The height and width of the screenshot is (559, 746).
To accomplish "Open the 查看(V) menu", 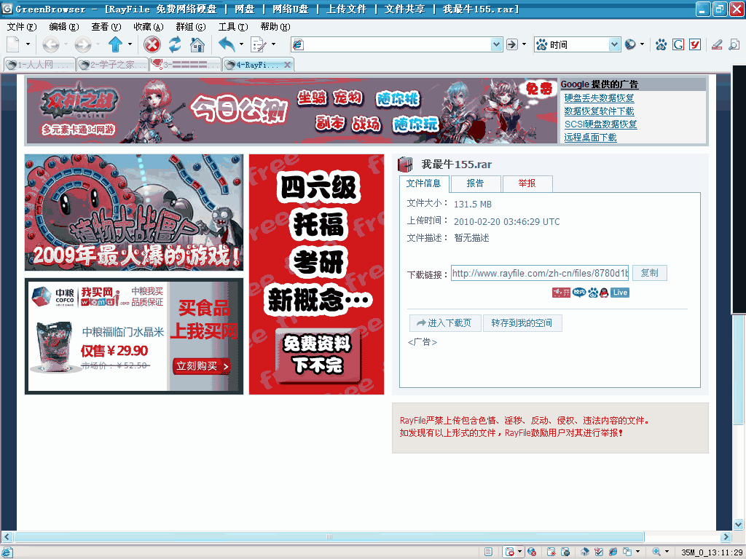I will coord(106,27).
